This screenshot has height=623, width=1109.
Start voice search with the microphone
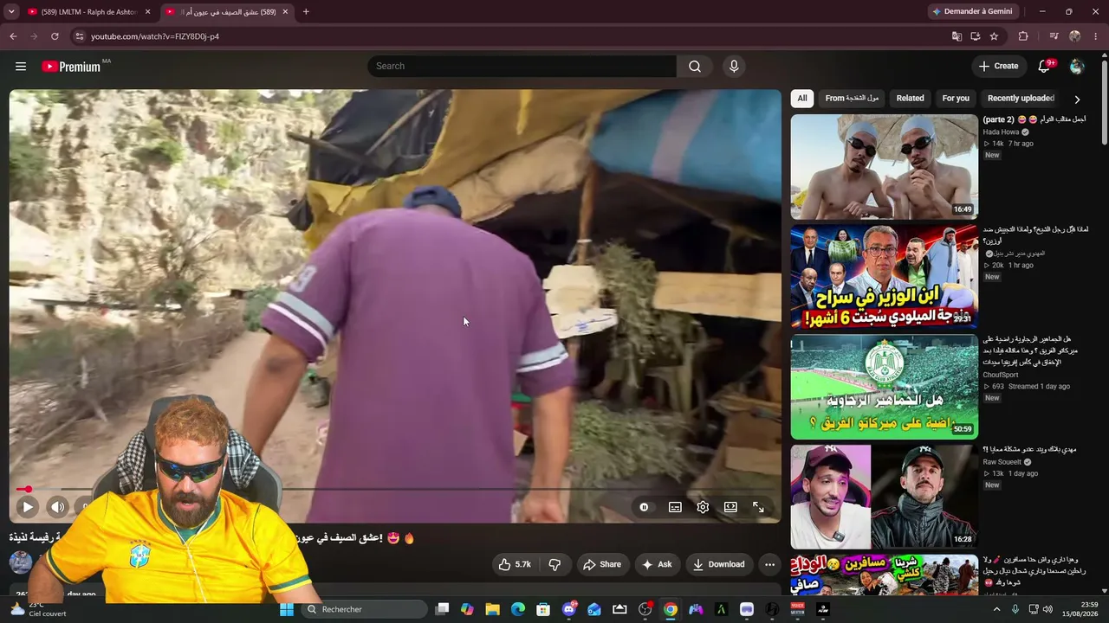click(734, 67)
